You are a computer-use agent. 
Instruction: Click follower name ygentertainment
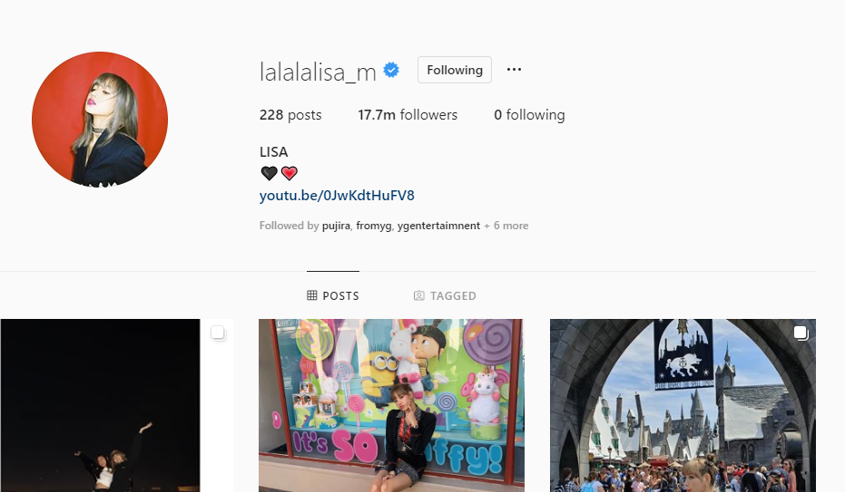coord(438,226)
